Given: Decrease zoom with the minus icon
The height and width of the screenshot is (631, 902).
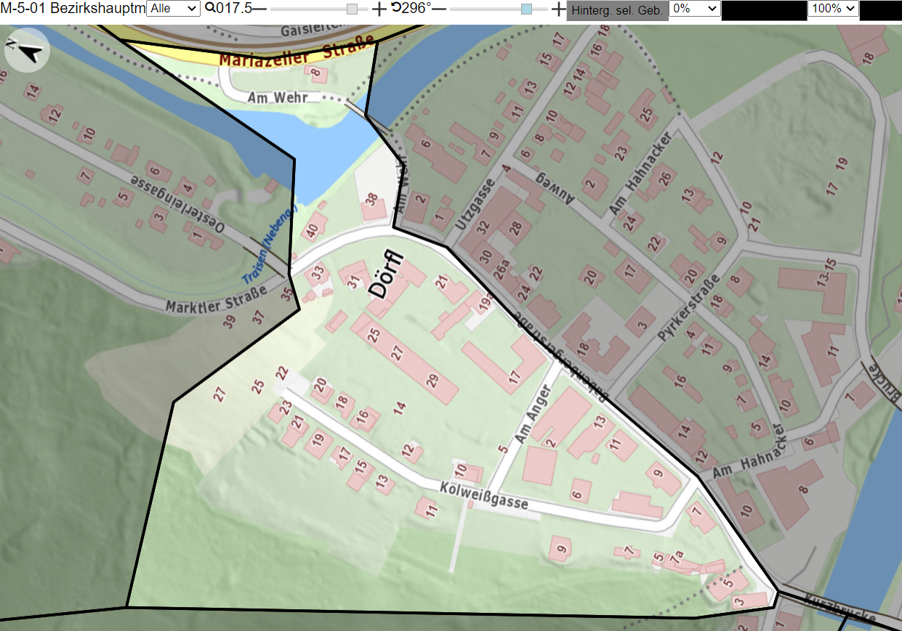Looking at the screenshot, I should click(259, 9).
